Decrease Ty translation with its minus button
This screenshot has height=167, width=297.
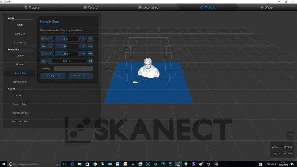click(43, 61)
